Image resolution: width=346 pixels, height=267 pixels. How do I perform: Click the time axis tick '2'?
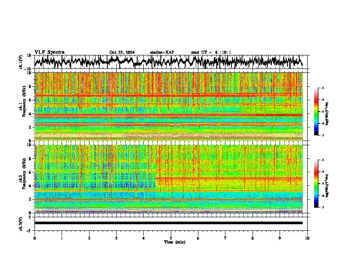click(x=89, y=238)
